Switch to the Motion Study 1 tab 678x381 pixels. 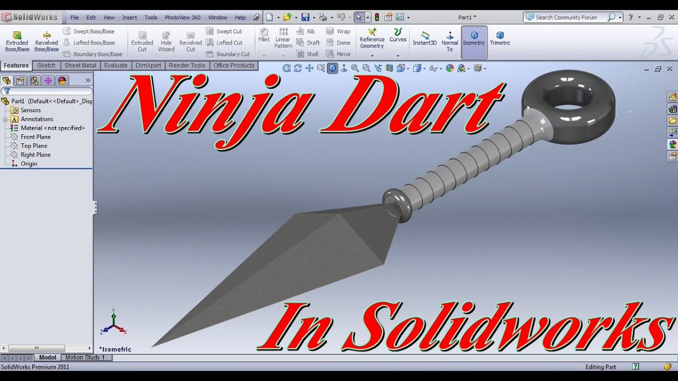(x=85, y=357)
